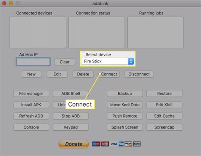The height and width of the screenshot is (156, 201).
Task: Click the Splash Screen button
Action: click(125, 127)
